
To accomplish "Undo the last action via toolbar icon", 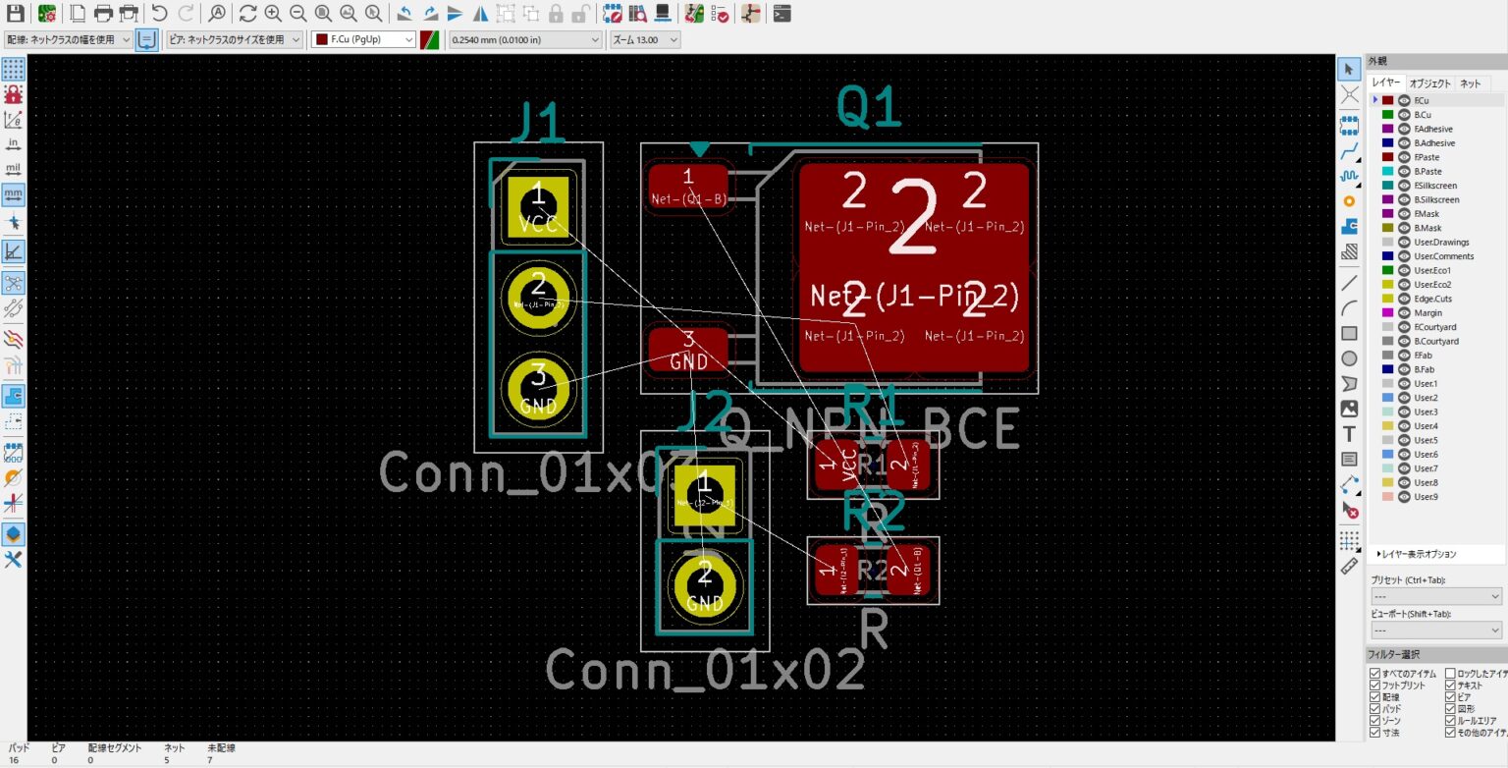I will tap(158, 14).
